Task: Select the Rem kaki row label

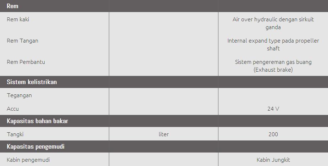Action: [18, 20]
